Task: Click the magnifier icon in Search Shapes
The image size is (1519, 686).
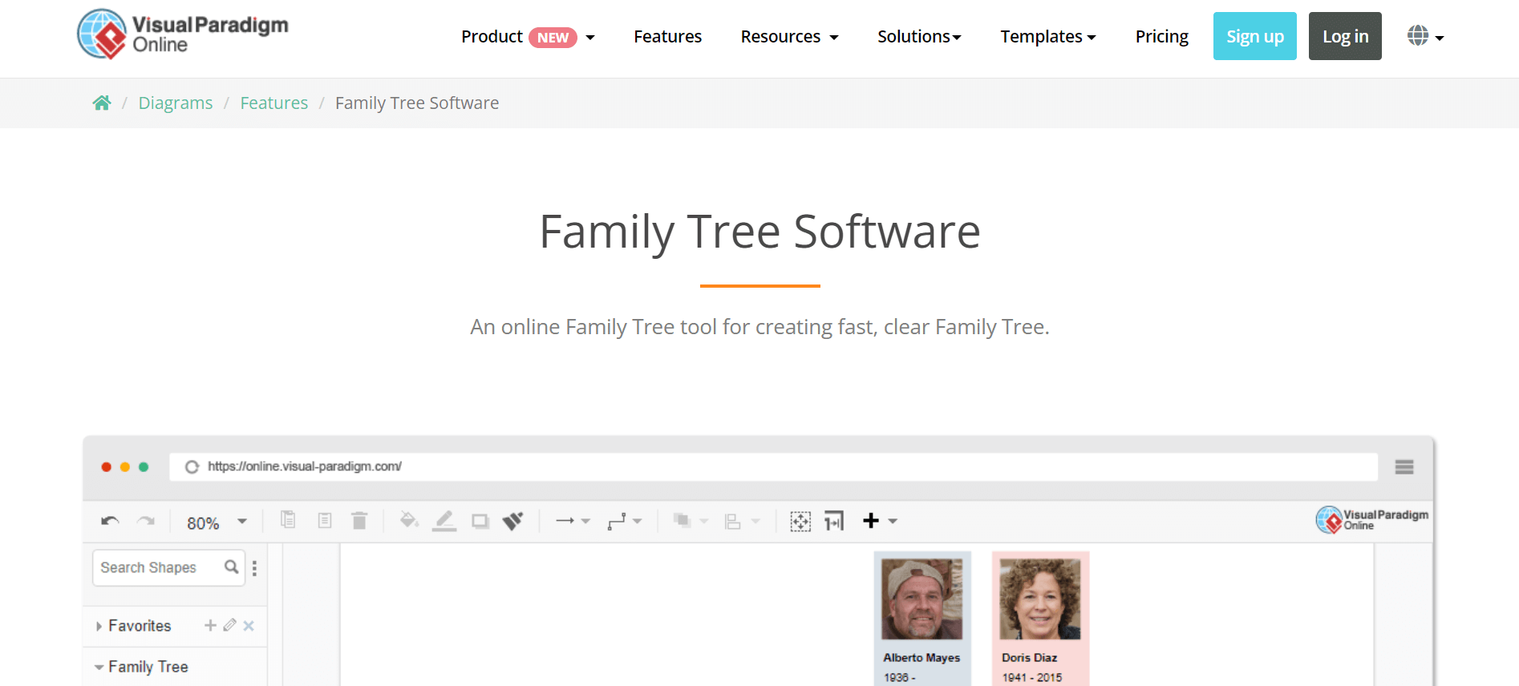Action: [232, 567]
